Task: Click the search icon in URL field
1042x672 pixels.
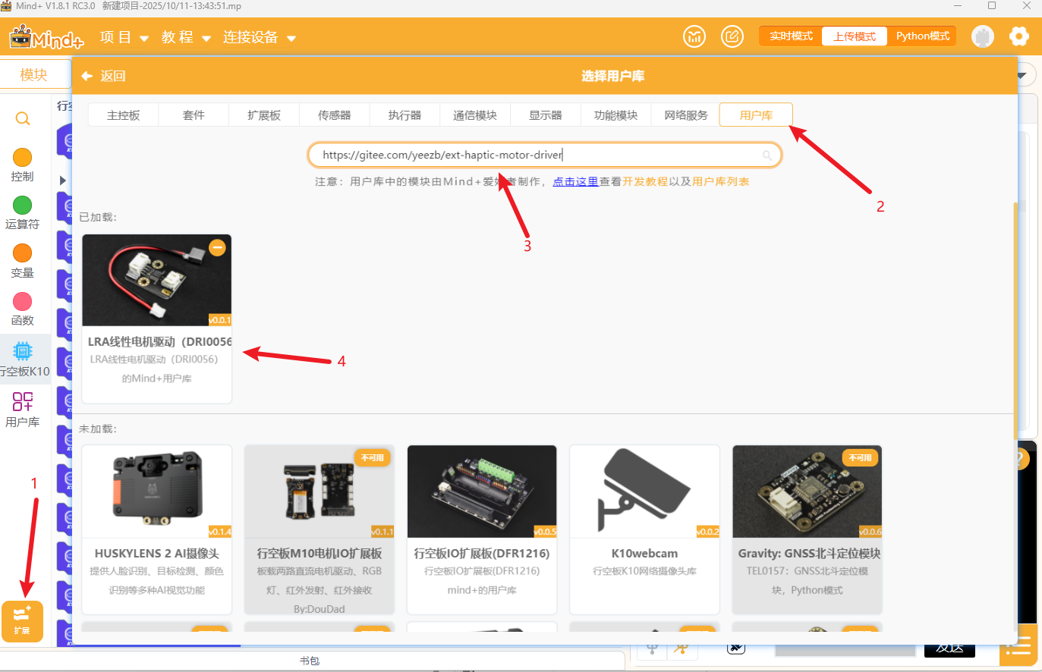Action: tap(767, 155)
